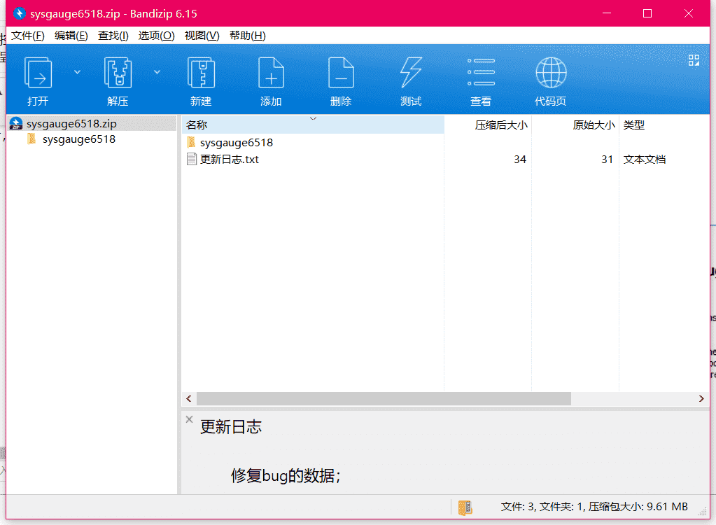Click the 修复bug的数据 preview text
Screen dimensions: 716x525
(x=286, y=476)
